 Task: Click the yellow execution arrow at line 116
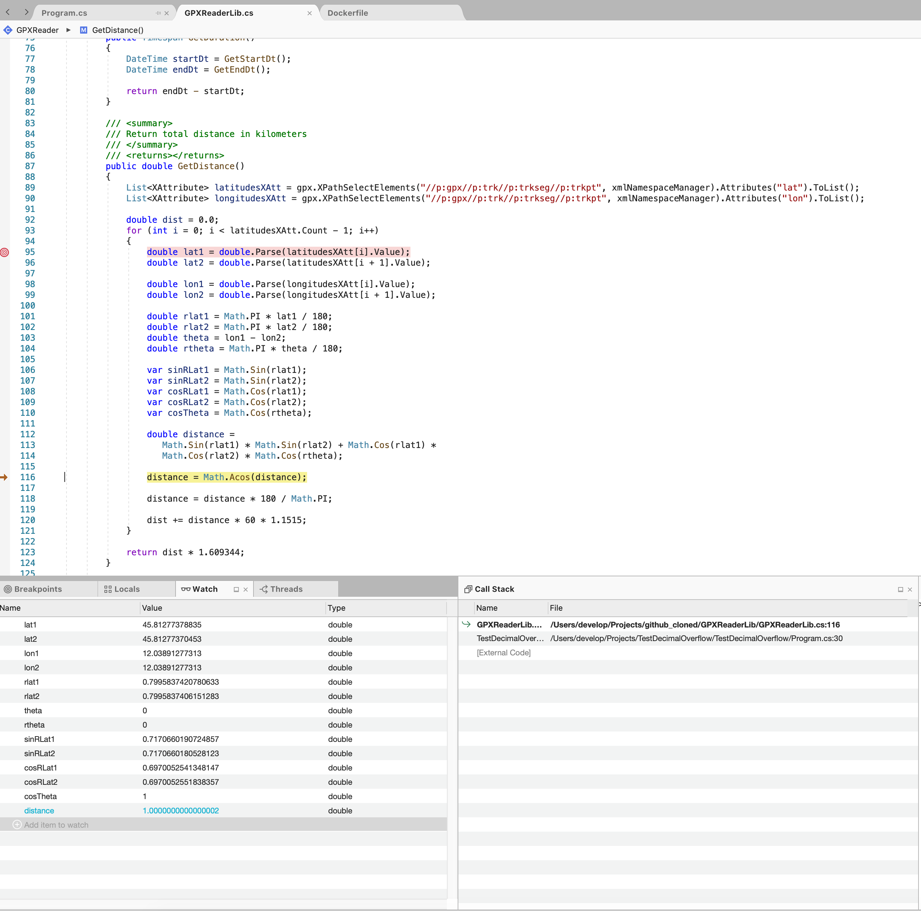(4, 477)
